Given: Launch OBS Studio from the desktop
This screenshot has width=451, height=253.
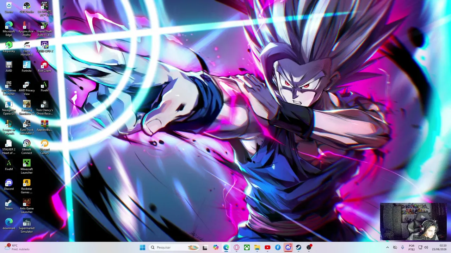Looking at the screenshot, I should 26,8.
